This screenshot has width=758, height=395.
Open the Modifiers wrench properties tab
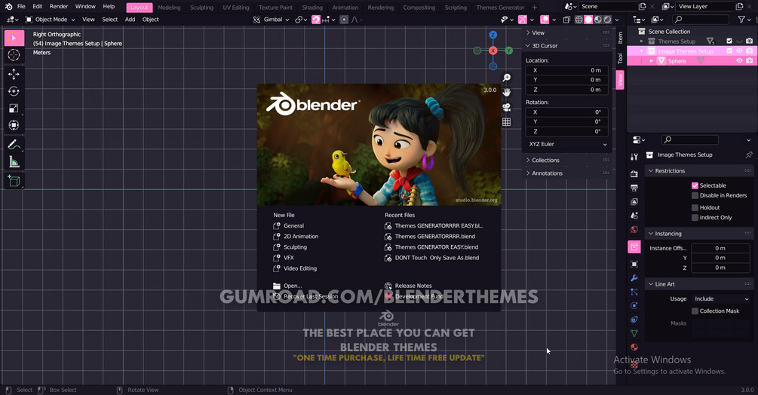pyautogui.click(x=634, y=278)
